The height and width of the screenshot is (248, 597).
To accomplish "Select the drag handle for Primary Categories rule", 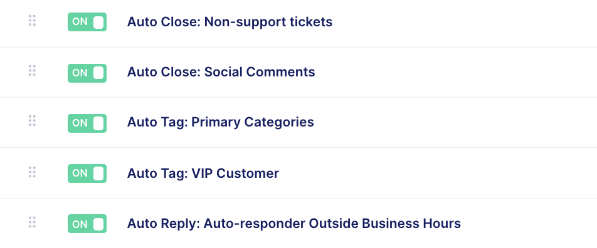I will coord(33,121).
